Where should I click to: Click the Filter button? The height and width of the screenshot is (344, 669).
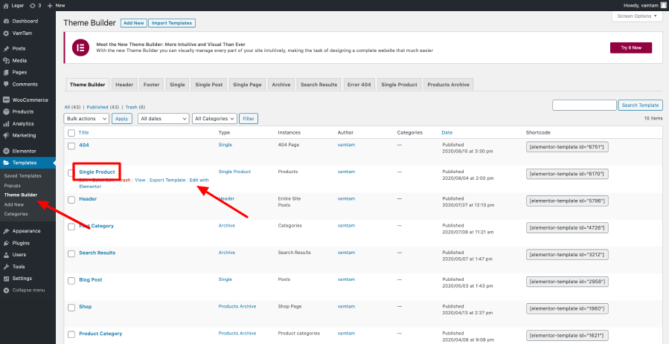coord(249,119)
